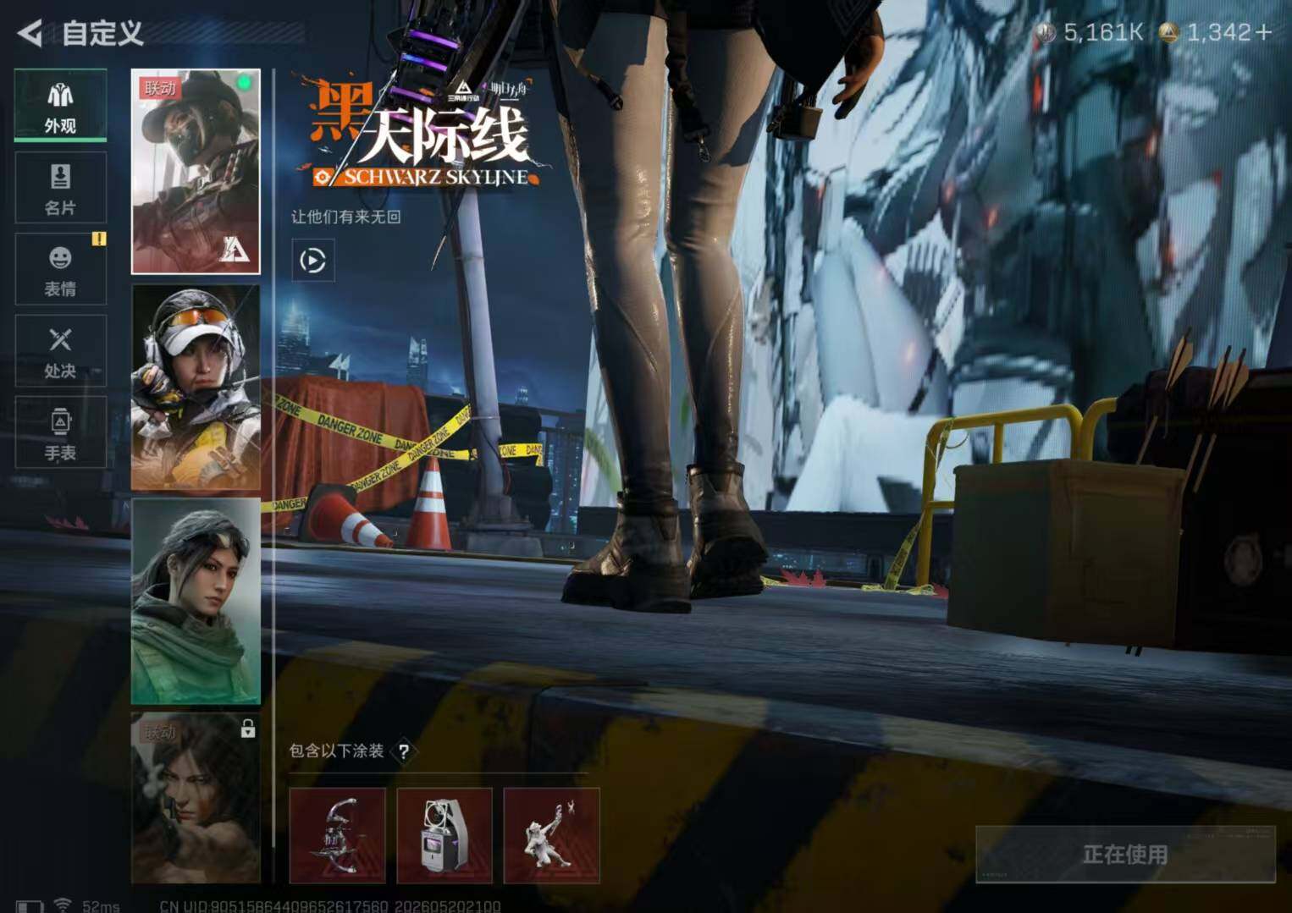Screen dimensions: 1292x913
Task: Click the 让他们有来无回 tagline text
Action: pyautogui.click(x=346, y=217)
